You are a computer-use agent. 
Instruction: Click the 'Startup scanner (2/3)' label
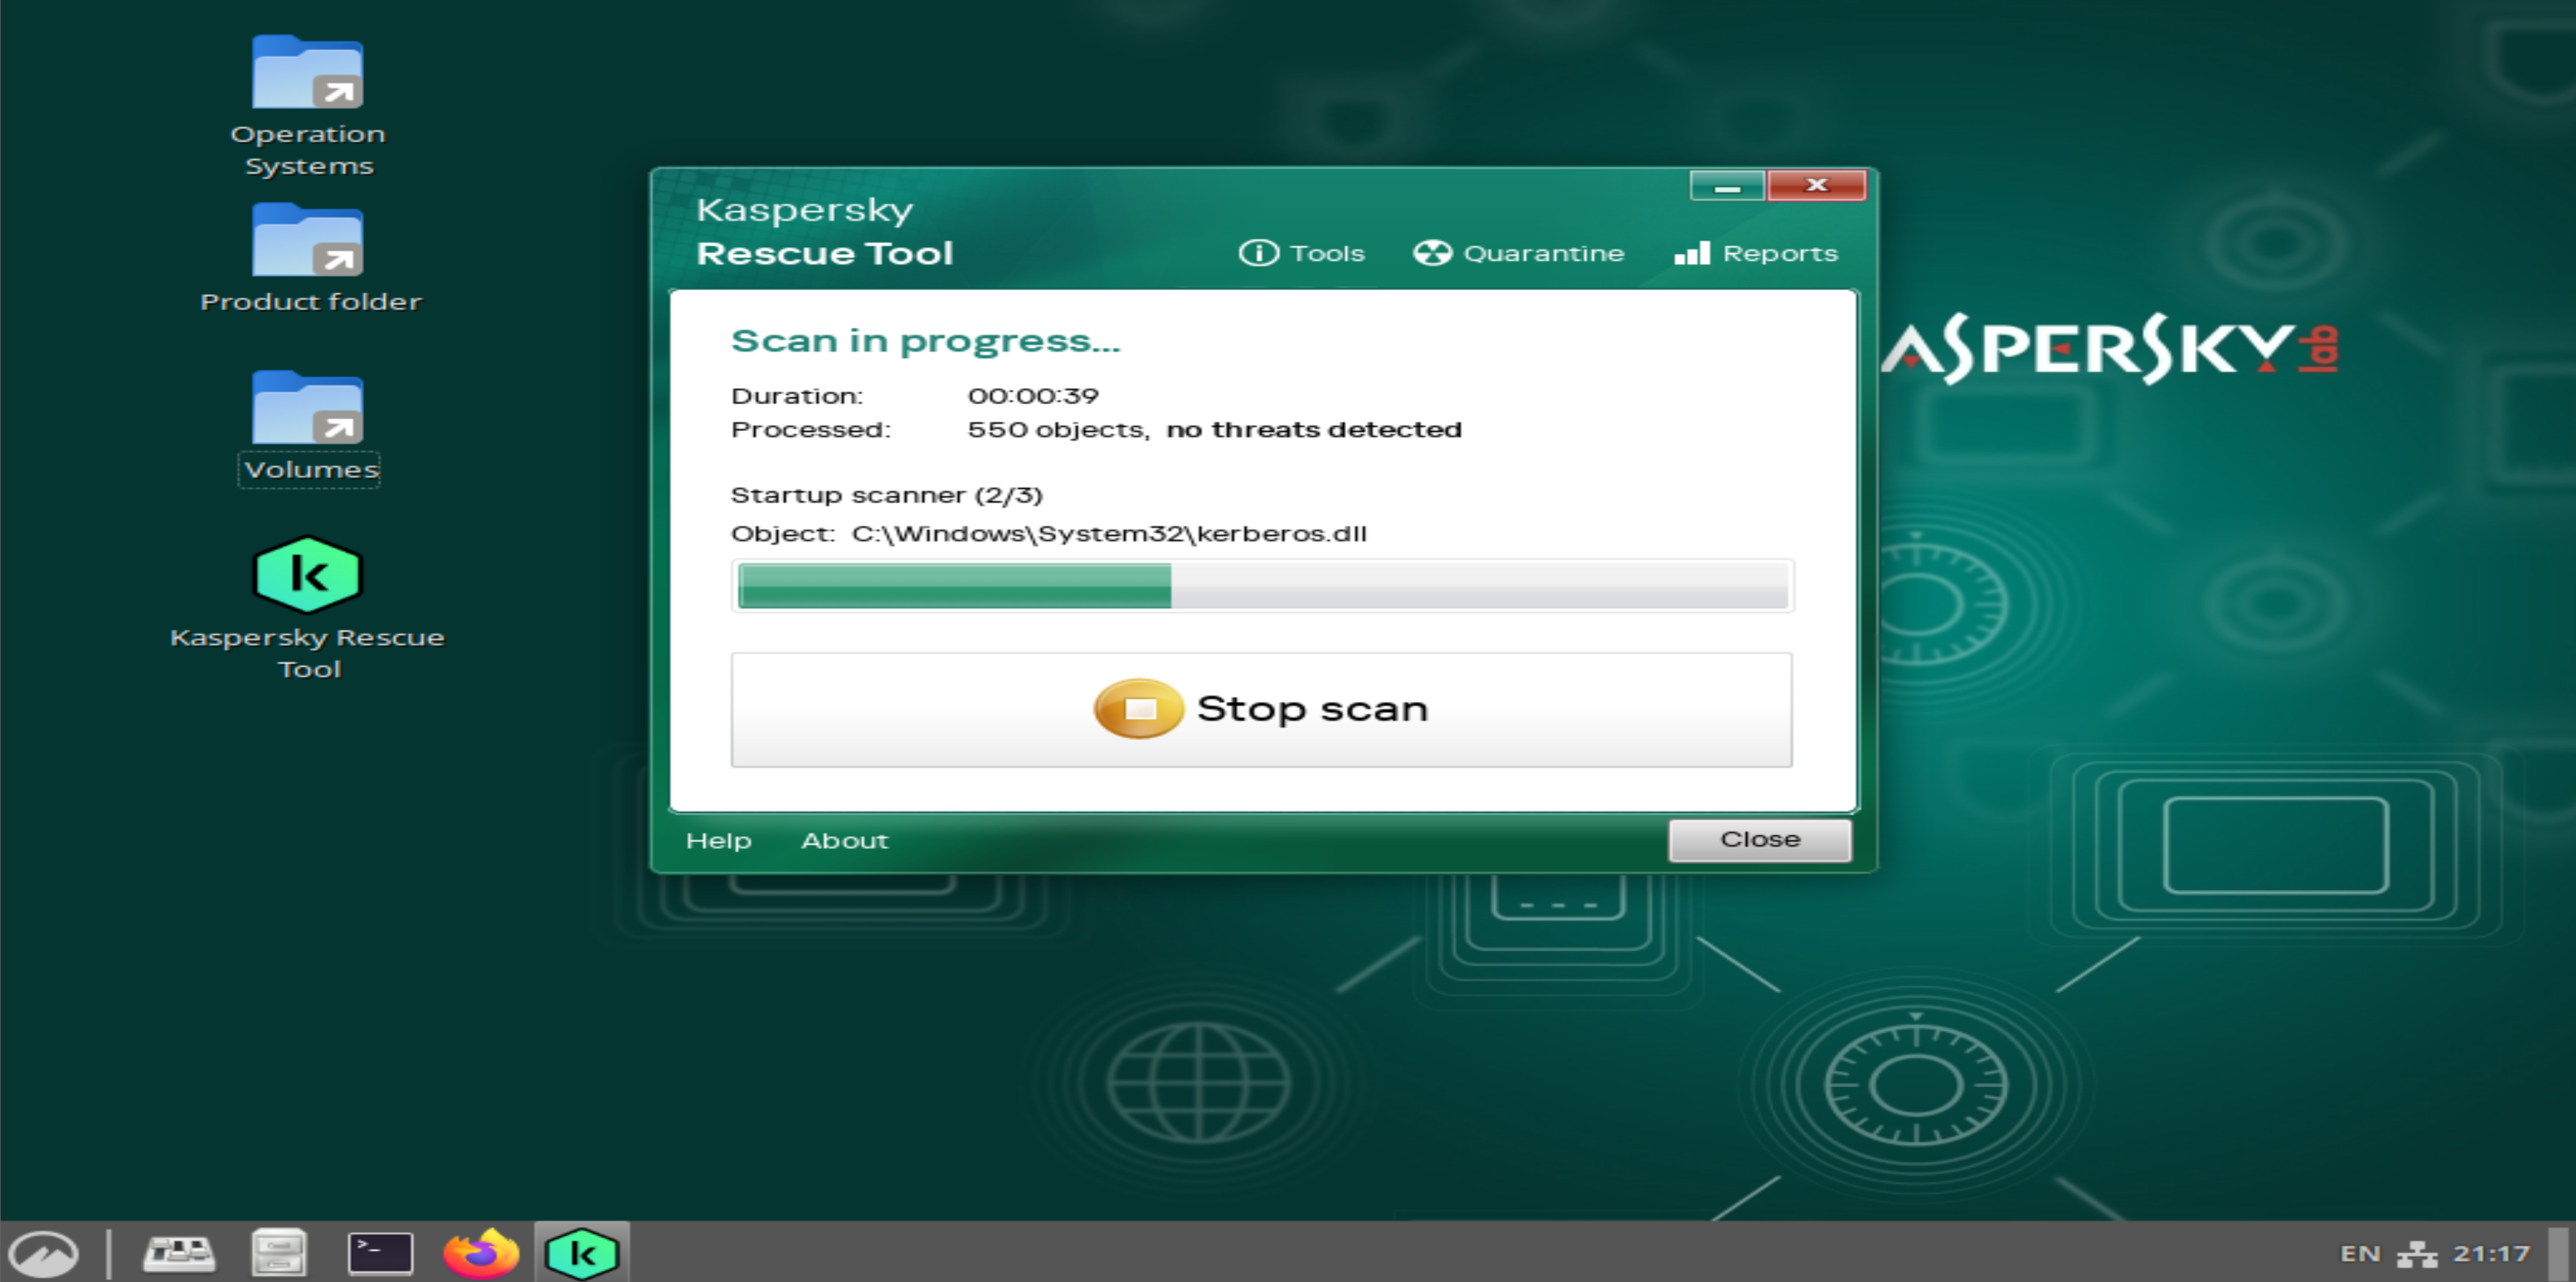[x=887, y=496]
